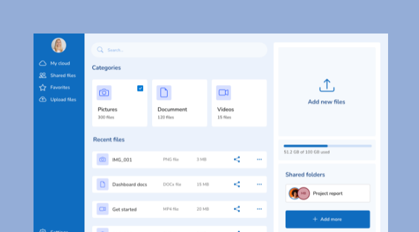The width and height of the screenshot is (419, 232).
Task: Share the Dashboard docs file
Action: (x=237, y=184)
